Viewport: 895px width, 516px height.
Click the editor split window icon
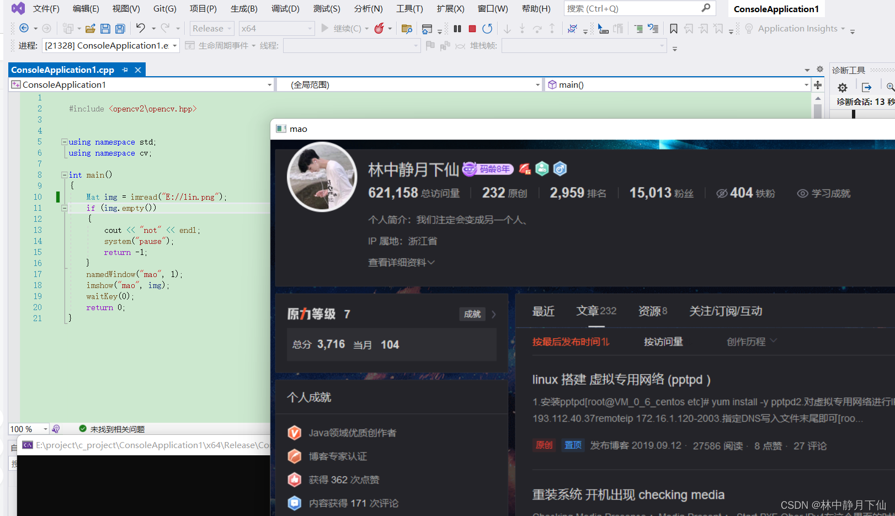point(818,84)
